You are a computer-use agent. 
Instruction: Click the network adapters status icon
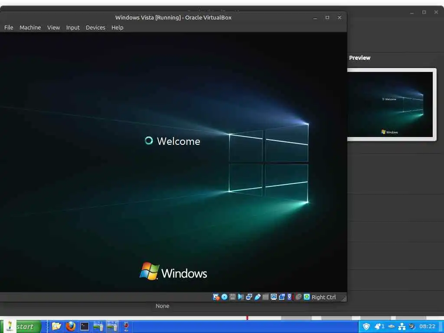coord(249,297)
